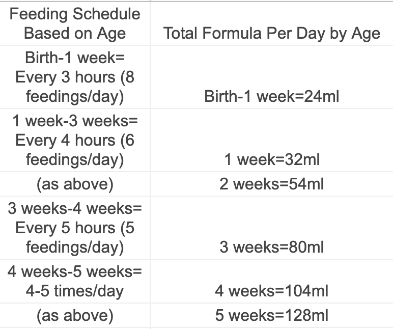
Task: Select the '3 weeks=80ml' cell
Action: click(271, 247)
